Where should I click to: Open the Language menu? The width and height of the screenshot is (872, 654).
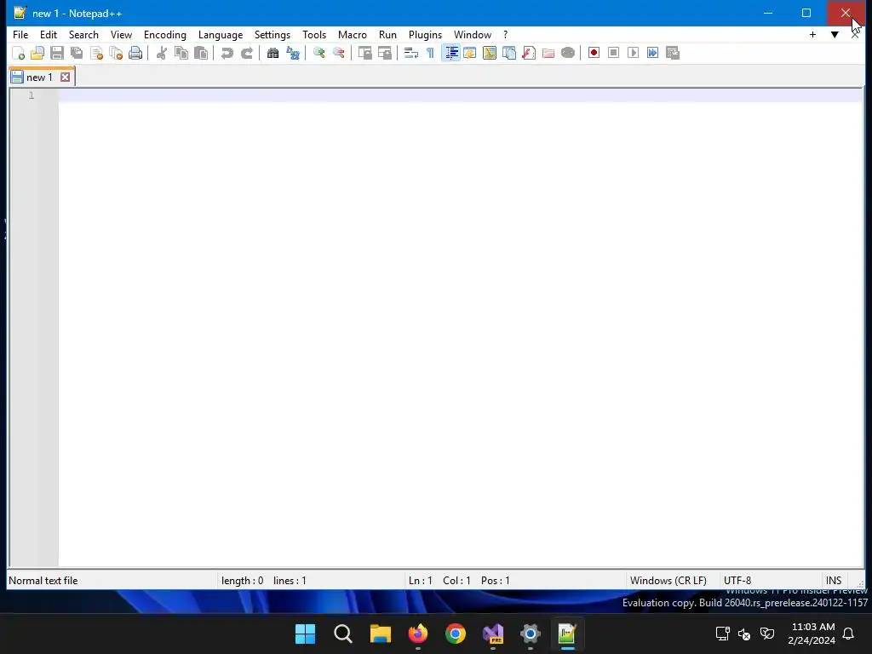click(x=221, y=34)
